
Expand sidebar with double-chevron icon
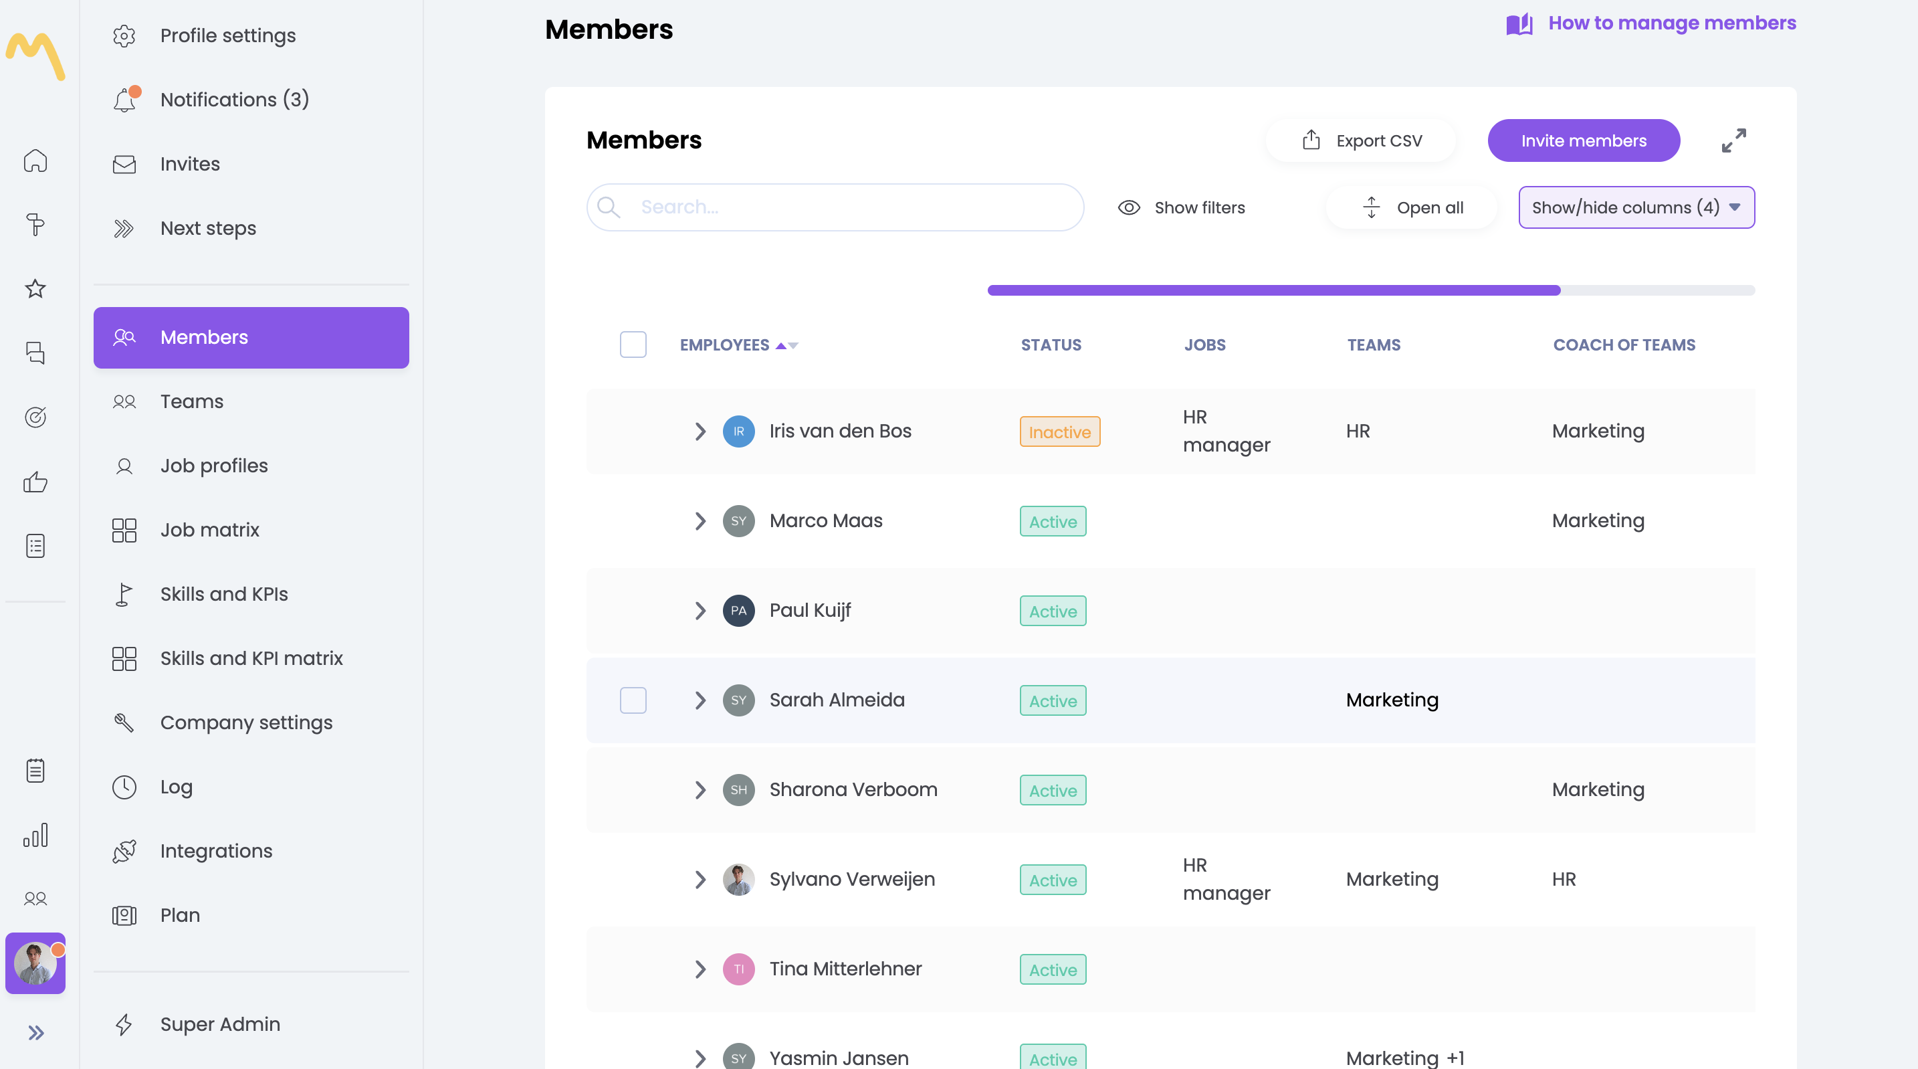(35, 1032)
